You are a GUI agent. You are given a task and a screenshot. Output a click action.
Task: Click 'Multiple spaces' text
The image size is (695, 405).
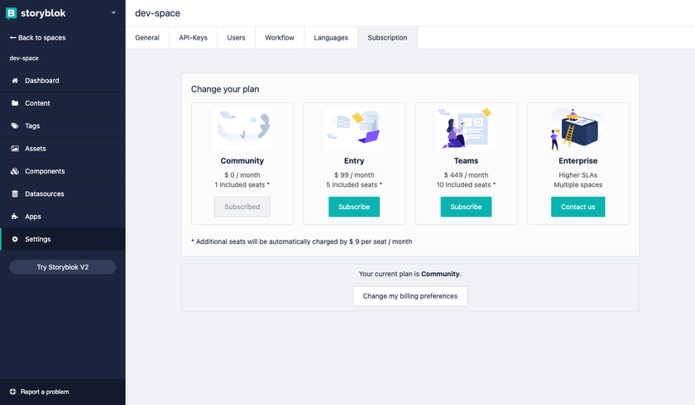pyautogui.click(x=578, y=184)
